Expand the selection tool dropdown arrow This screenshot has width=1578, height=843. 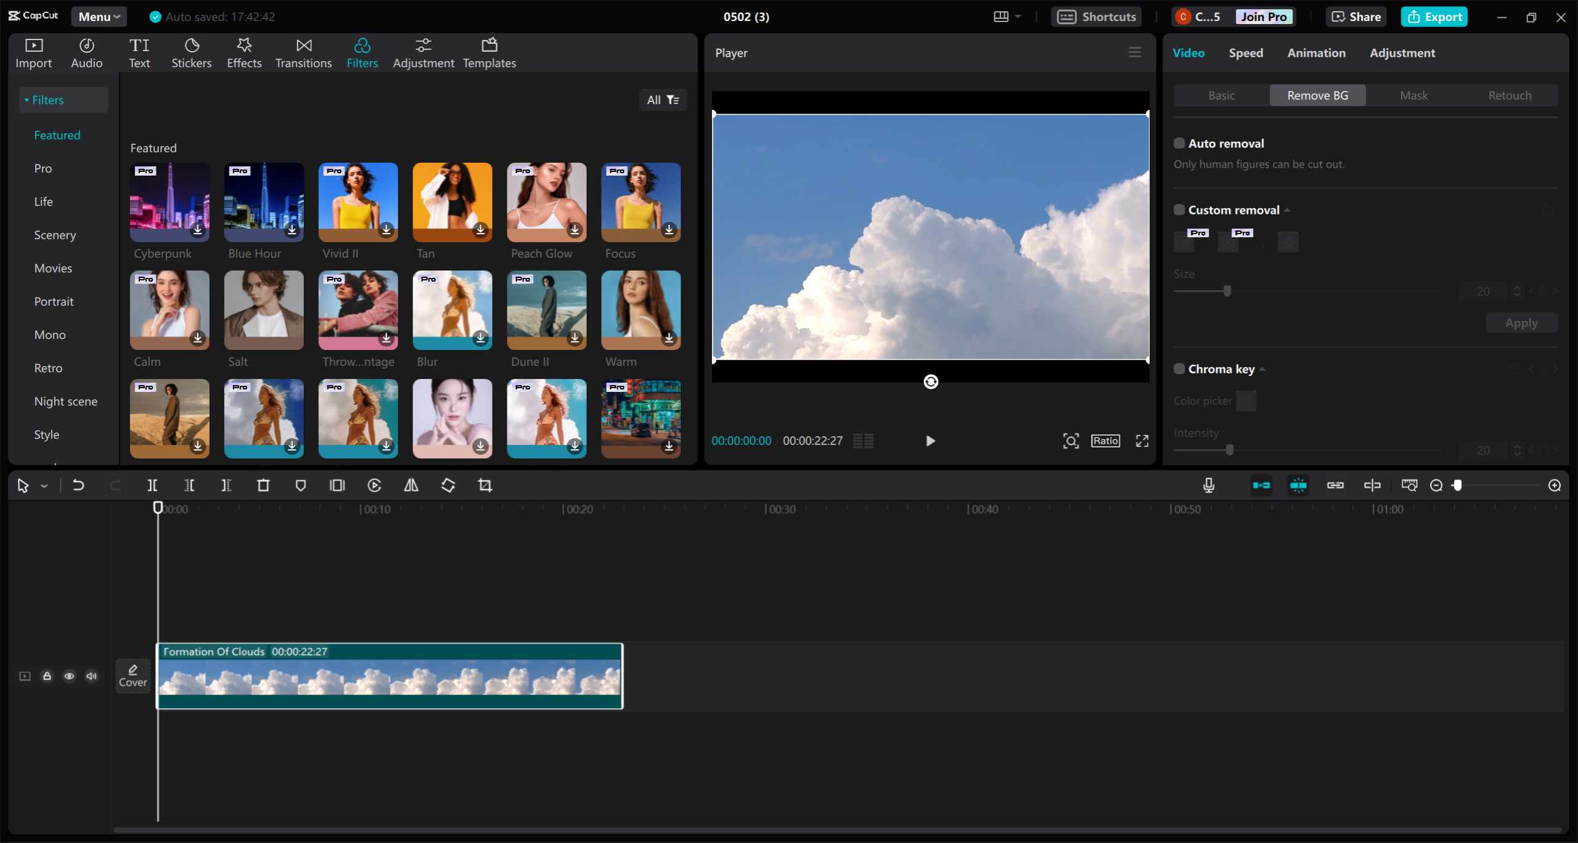[x=44, y=486]
